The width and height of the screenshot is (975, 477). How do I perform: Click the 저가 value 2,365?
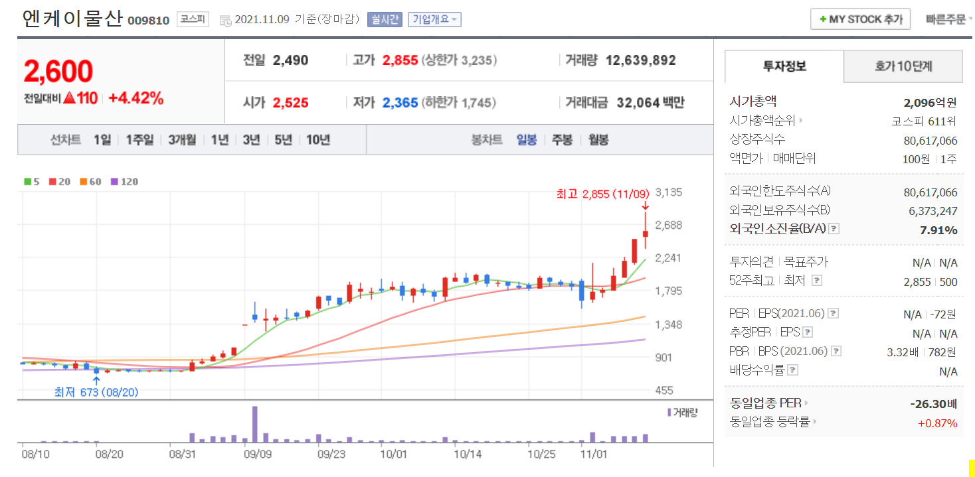(x=399, y=102)
